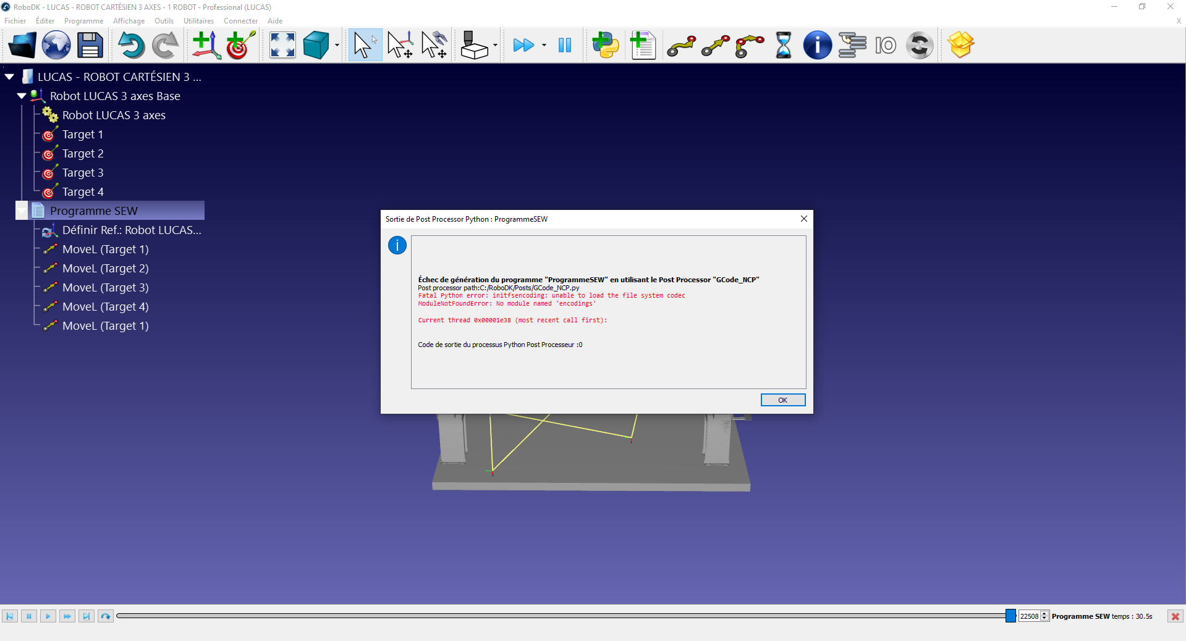Click the Move Joint instruction icon
The image size is (1186, 641).
pyautogui.click(x=681, y=45)
